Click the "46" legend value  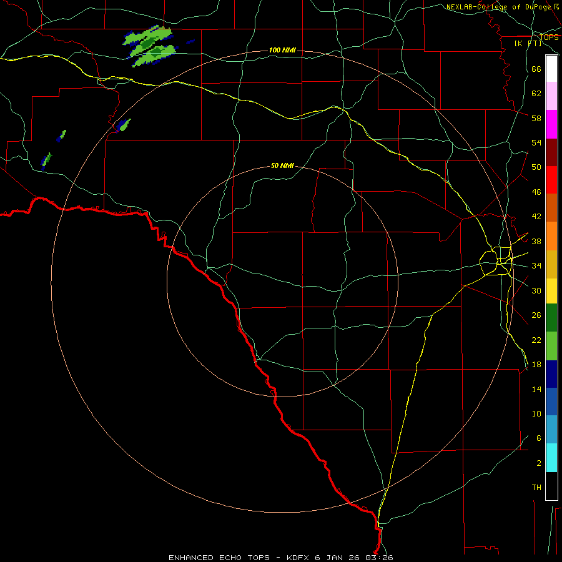pyautogui.click(x=536, y=192)
